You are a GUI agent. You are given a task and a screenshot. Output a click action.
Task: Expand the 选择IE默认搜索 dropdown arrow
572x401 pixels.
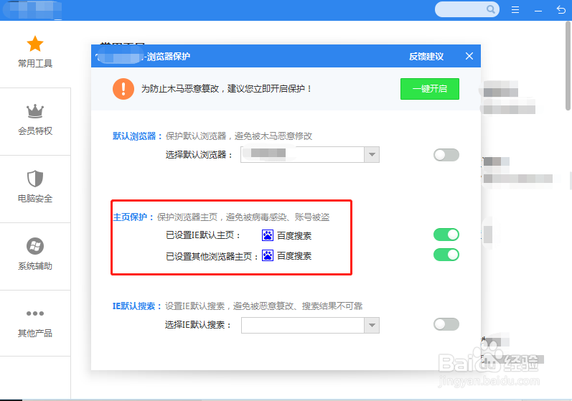372,325
